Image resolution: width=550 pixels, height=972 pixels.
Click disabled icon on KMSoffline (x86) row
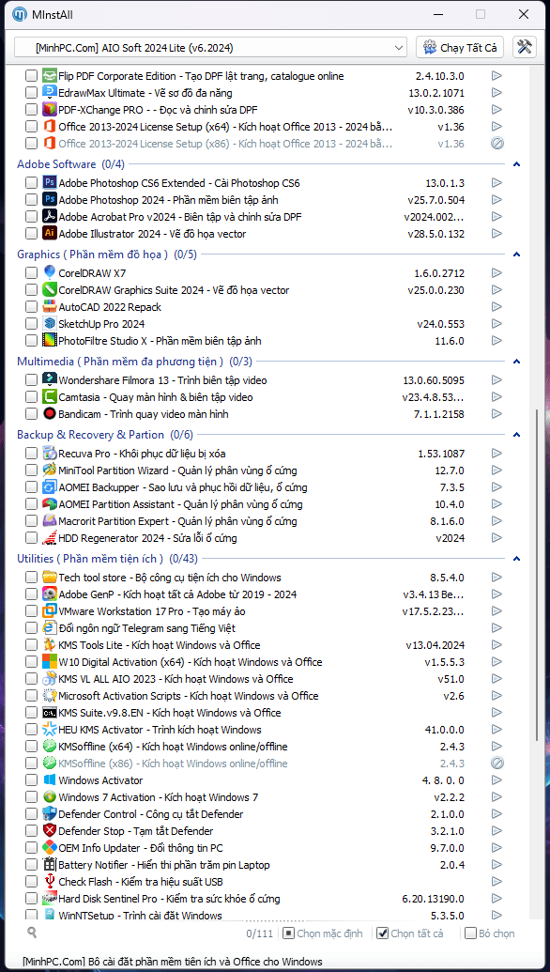(497, 764)
